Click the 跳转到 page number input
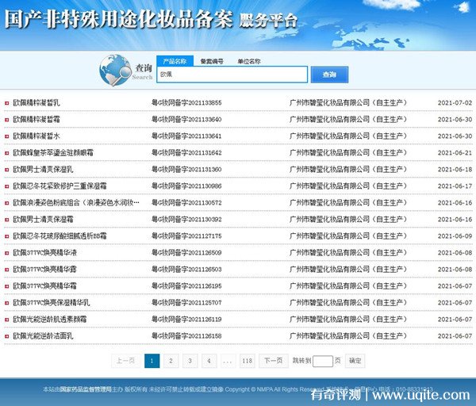 (322, 361)
